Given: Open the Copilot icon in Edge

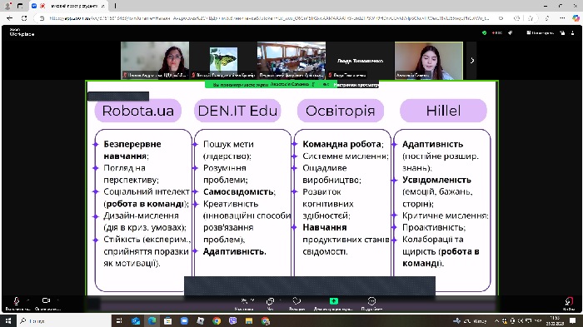Looking at the screenshot, I should click(x=576, y=17).
